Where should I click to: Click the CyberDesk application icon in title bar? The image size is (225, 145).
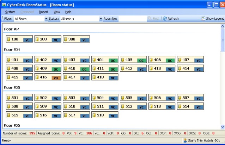tap(4, 5)
